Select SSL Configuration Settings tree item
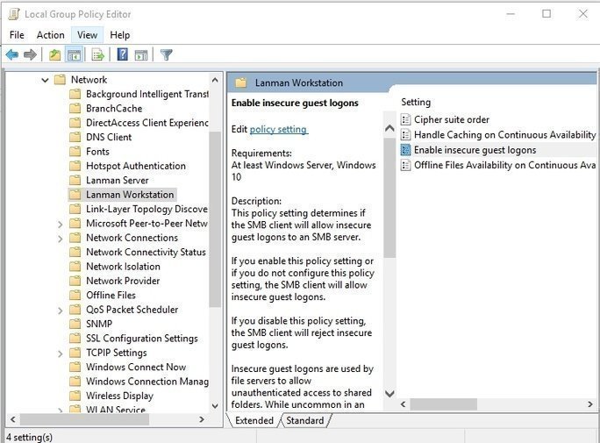This screenshot has width=600, height=443. (142, 339)
